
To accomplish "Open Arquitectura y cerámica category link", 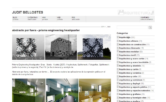I will pyautogui.click(x=130, y=73).
